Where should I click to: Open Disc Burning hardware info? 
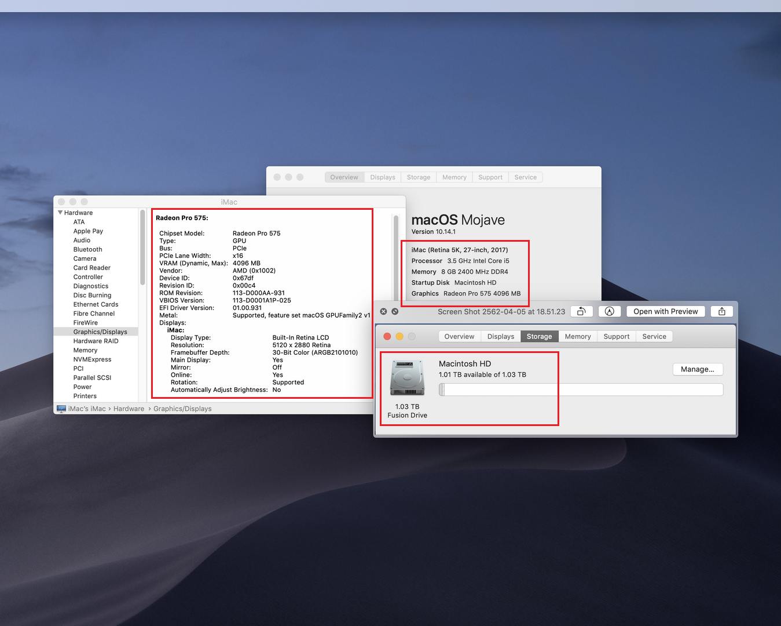(92, 296)
